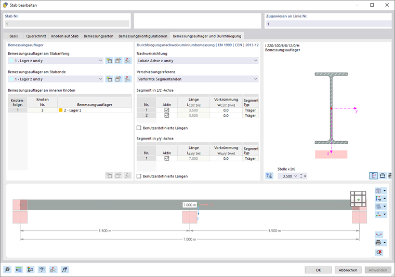Open Nachweisrichtung dropdown

197,61
